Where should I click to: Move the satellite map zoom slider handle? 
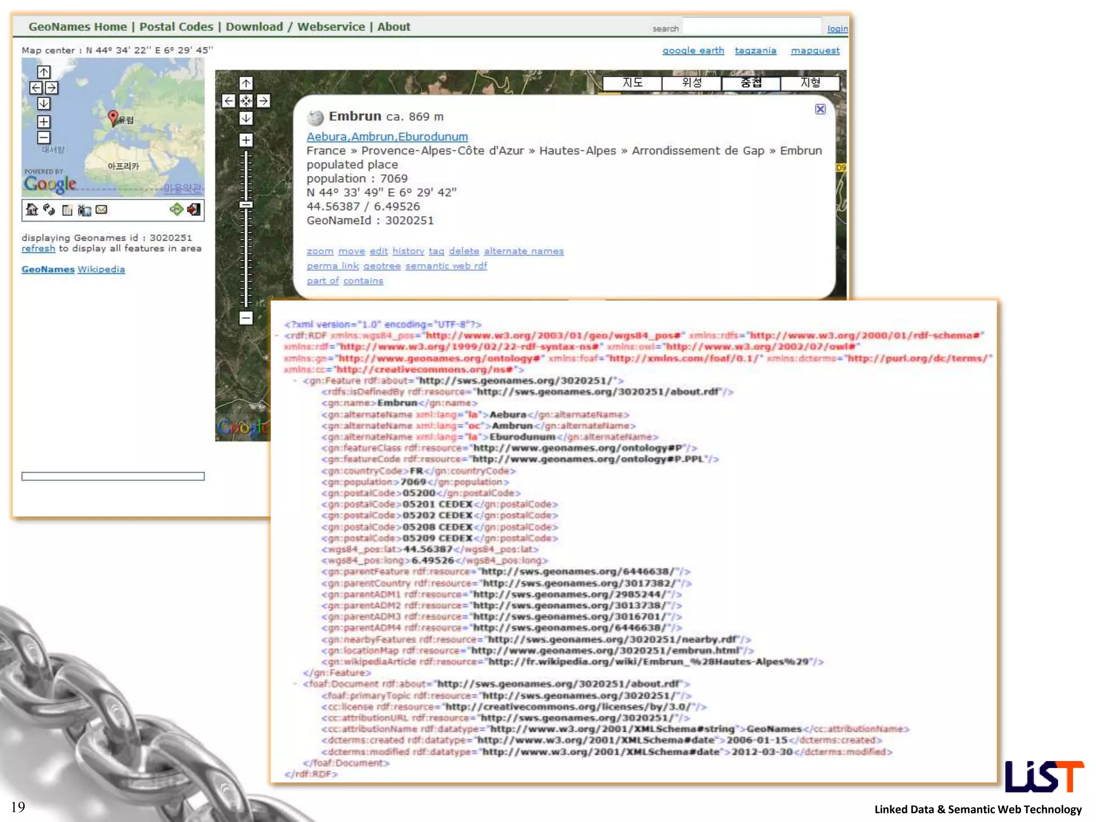[x=246, y=205]
